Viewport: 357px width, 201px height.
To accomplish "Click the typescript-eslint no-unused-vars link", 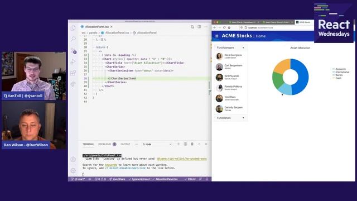I will point(182,159).
